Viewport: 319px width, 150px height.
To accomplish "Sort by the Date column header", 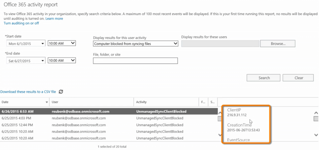I will tap(25, 102).
